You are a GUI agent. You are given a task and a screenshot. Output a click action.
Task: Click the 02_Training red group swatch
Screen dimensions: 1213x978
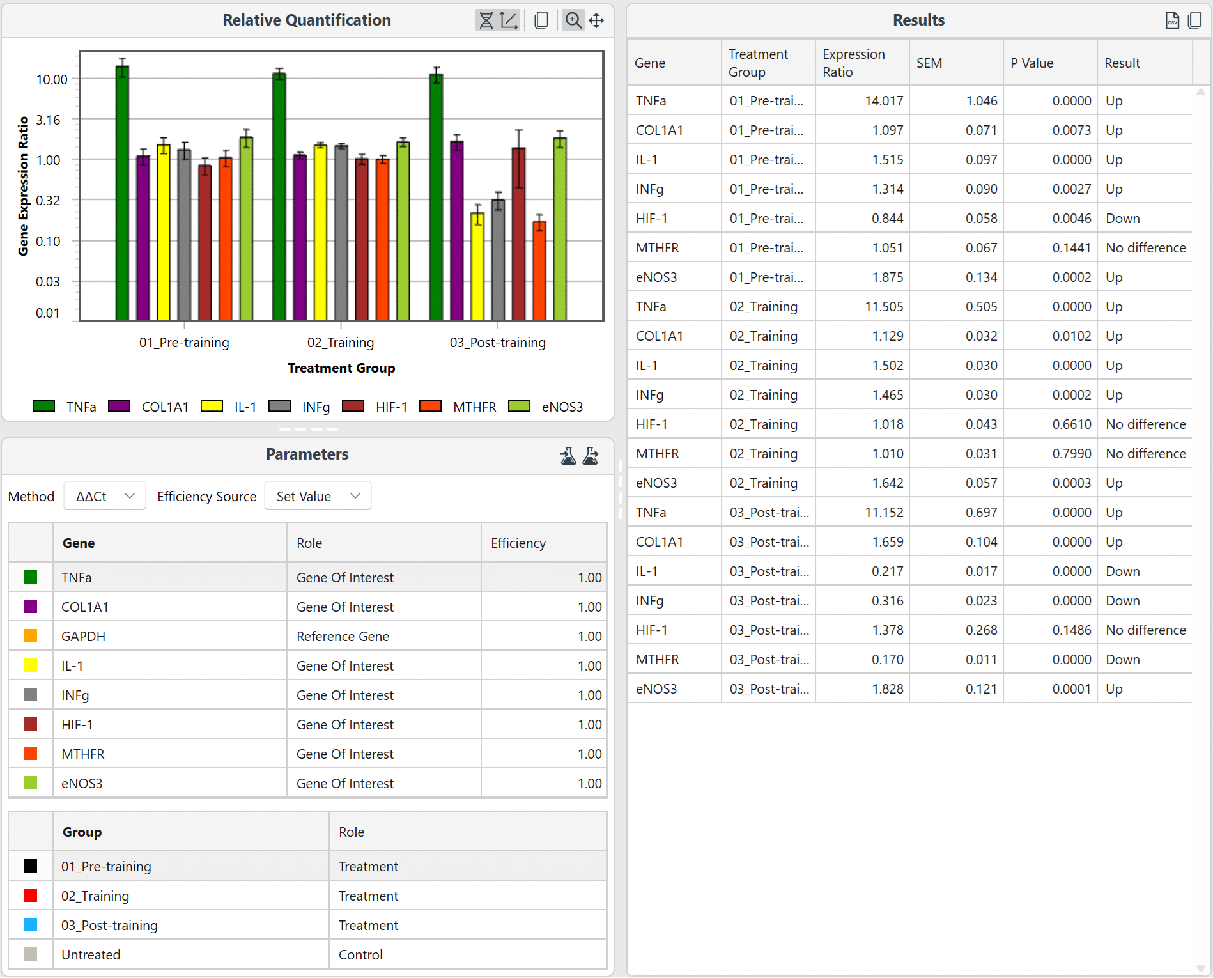pos(30,896)
